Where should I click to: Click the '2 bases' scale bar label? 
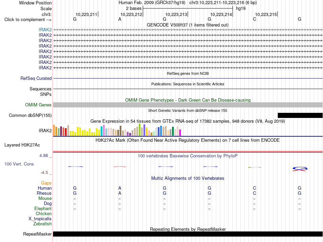134,8
